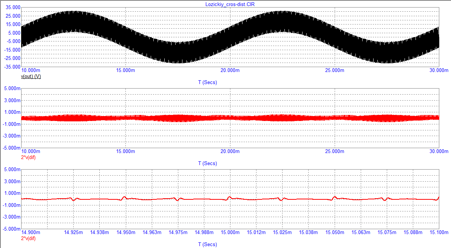The height and width of the screenshot is (248, 451).
Task: Click the 30.000m tick under the middle plot
Action: coord(439,151)
